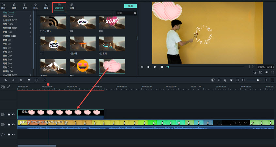
Task: Mute audio track 1 speaker icon
Action: (x=13, y=134)
